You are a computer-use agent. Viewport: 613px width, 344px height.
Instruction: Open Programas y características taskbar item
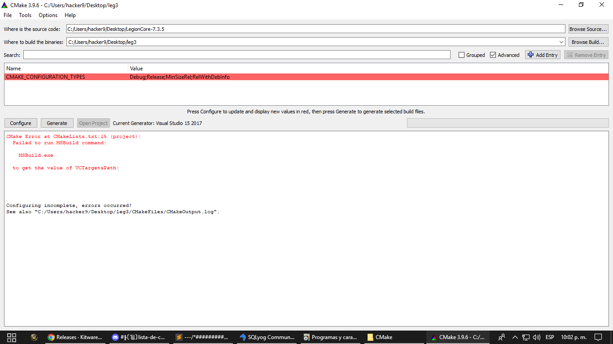(330, 337)
